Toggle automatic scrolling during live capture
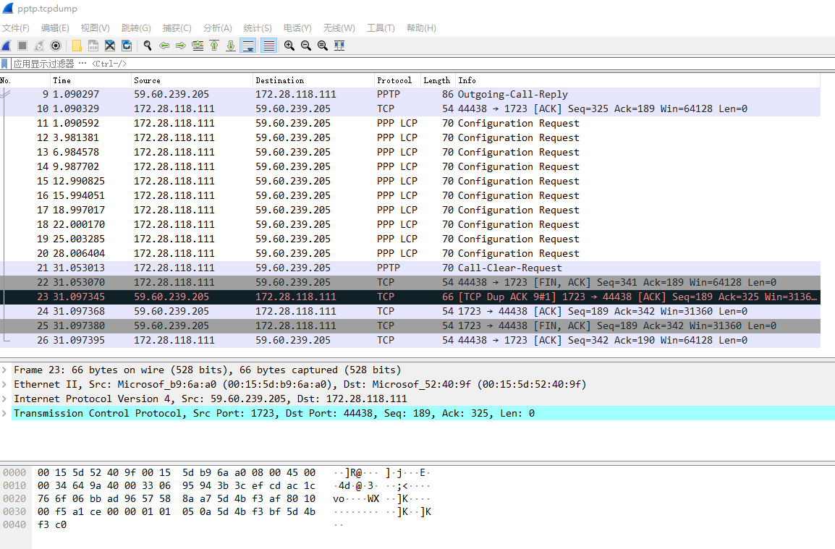This screenshot has height=549, width=835. 247,45
